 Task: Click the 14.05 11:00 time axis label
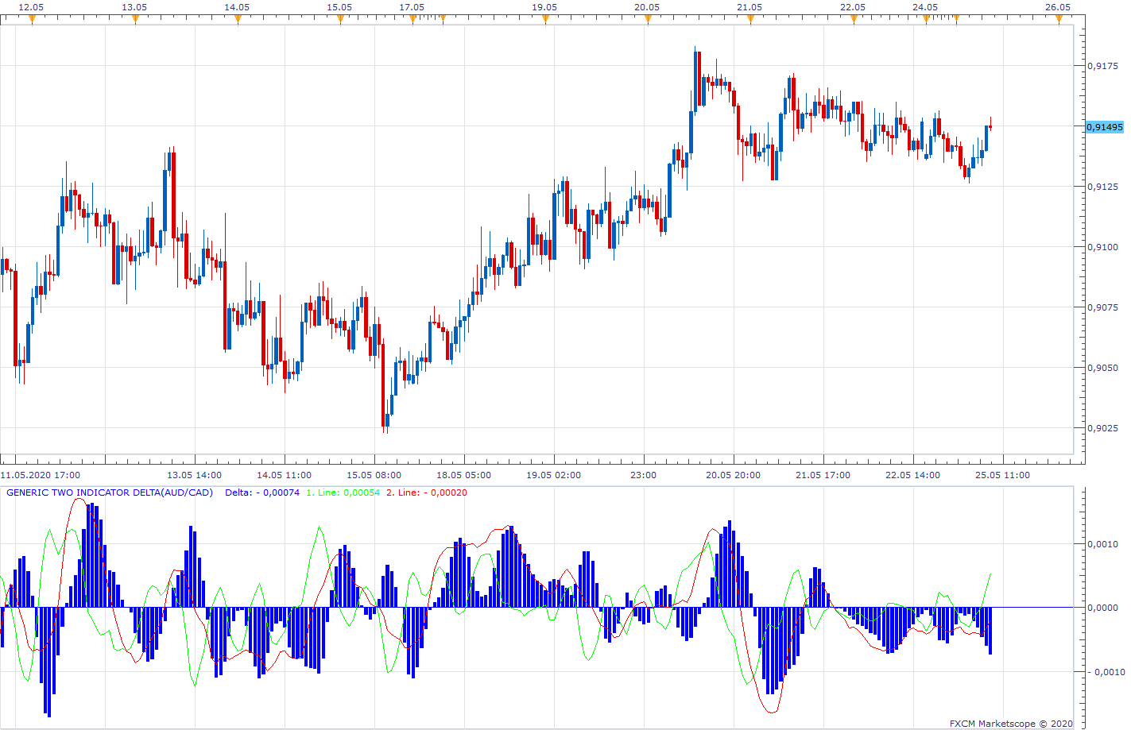(285, 475)
